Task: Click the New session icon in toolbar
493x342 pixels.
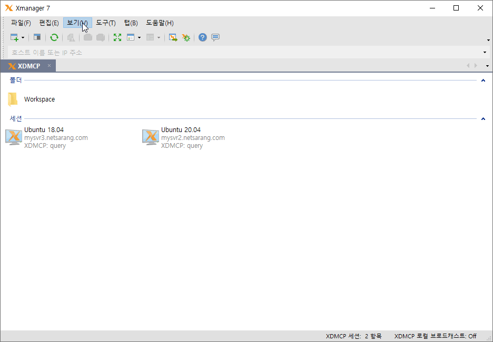Action: [x=14, y=37]
